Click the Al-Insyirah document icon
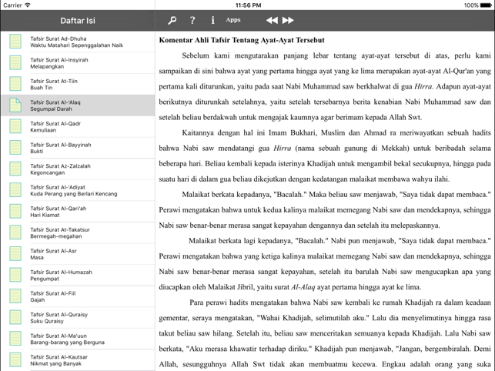This screenshot has height=371, width=495. pos(15,62)
